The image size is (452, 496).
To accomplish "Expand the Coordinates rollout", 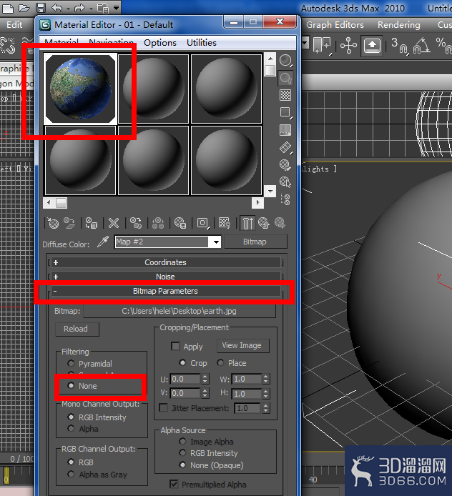I will click(165, 262).
